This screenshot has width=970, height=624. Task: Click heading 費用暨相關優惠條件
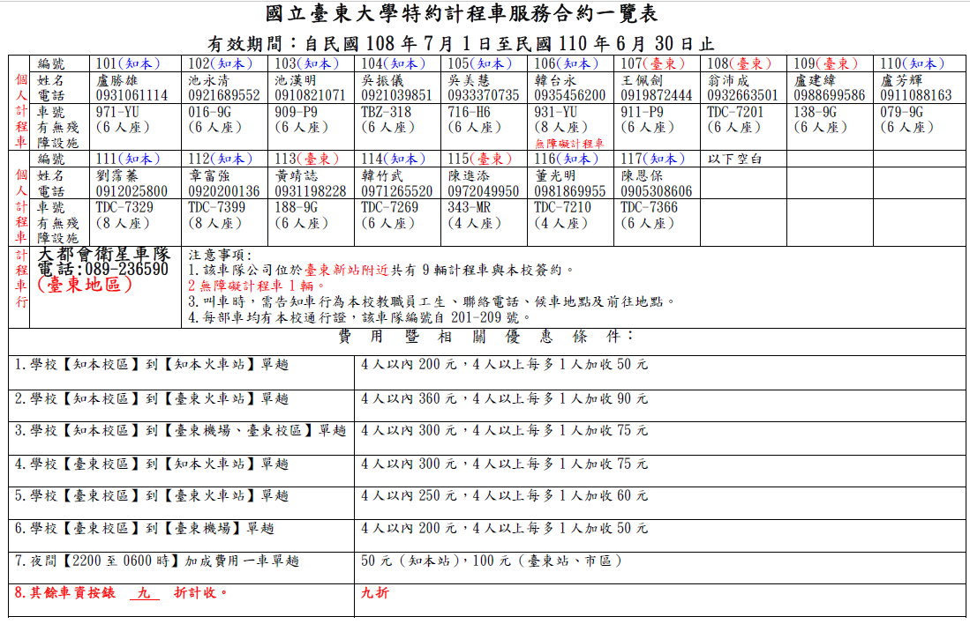tap(486, 337)
